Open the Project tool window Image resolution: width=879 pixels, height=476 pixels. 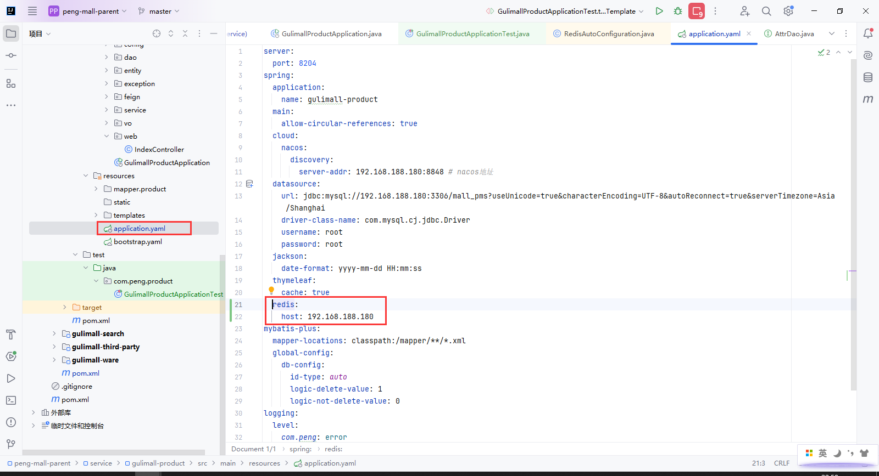pyautogui.click(x=11, y=33)
